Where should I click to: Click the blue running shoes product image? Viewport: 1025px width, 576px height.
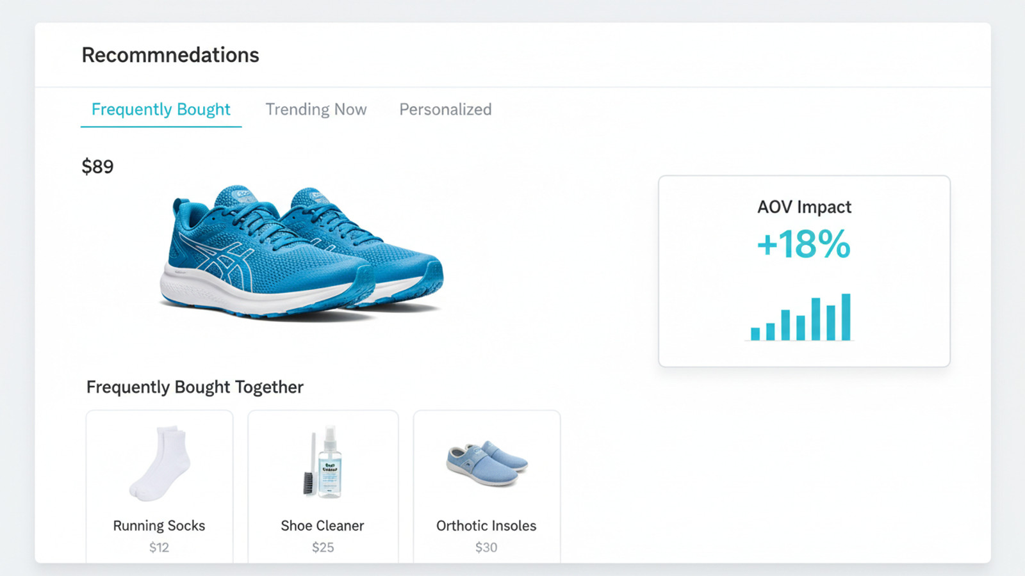301,252
